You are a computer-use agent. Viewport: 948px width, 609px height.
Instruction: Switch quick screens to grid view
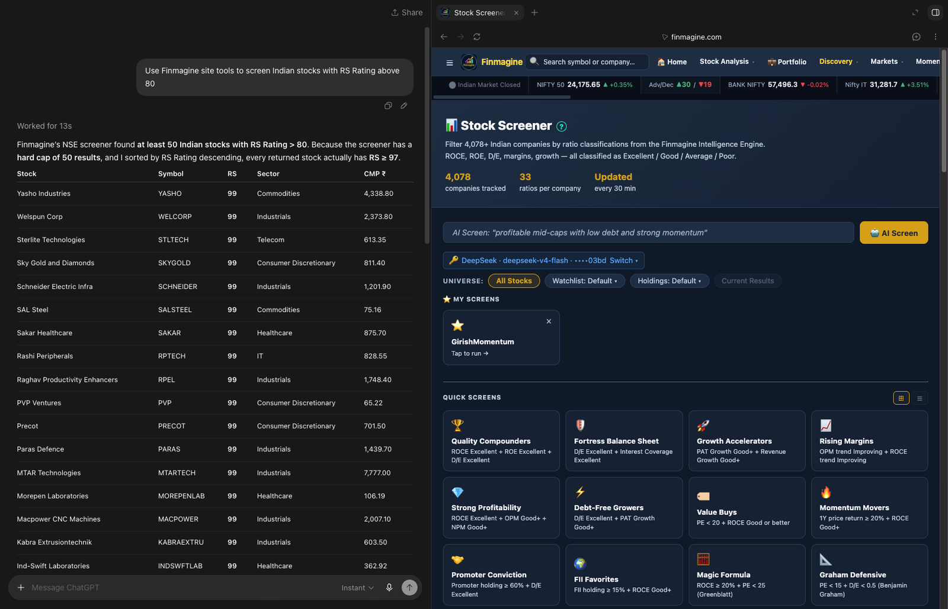click(x=901, y=398)
